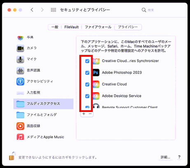This screenshot has width=190, height=168.
Task: Select the Camera (カメラ) privacy icon
Action: (20, 48)
